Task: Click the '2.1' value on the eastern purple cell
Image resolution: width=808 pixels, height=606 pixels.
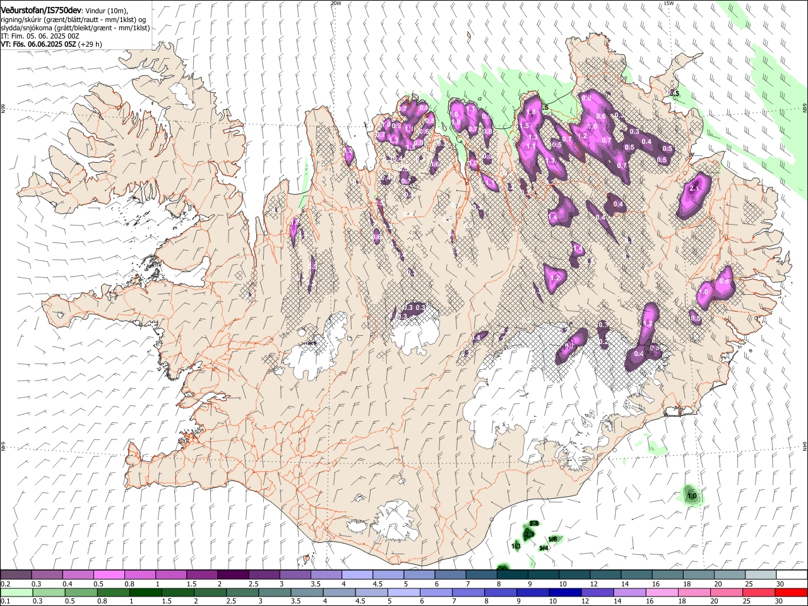Action: tap(696, 188)
